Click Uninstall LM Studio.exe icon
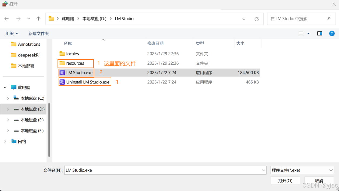The width and height of the screenshot is (339, 191). tap(62, 82)
